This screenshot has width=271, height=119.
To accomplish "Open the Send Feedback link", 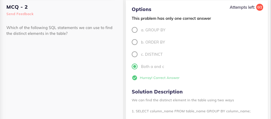I will [x=20, y=14].
